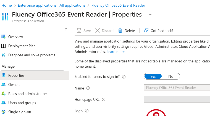
Task: Click the Enterprise Application subtitle text
Action: coord(28,21)
